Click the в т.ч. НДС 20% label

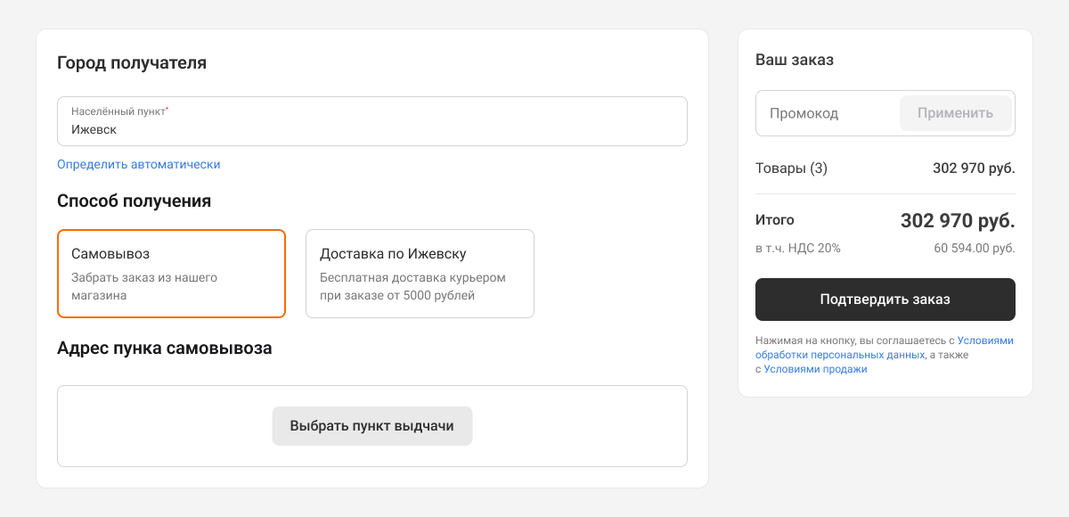click(x=798, y=248)
